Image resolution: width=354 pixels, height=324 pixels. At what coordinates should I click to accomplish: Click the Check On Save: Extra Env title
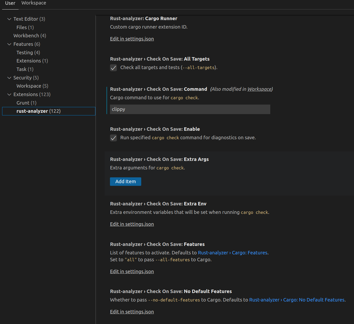[158, 204]
